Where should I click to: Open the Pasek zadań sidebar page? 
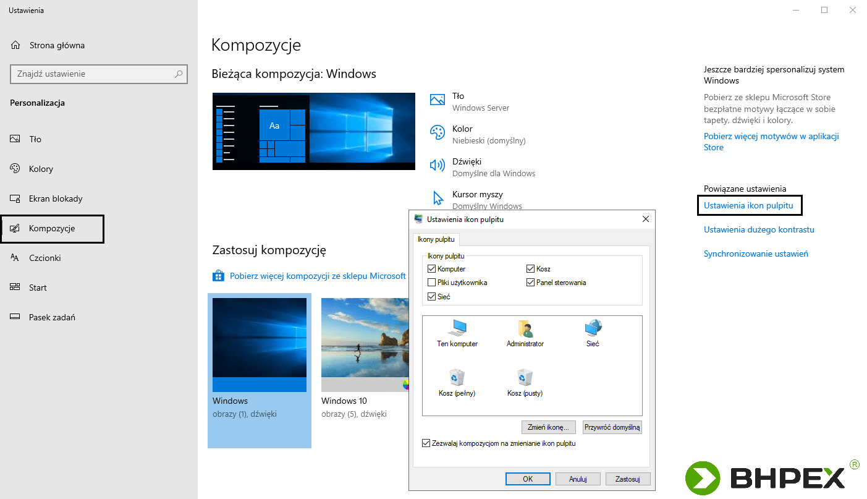click(x=52, y=317)
